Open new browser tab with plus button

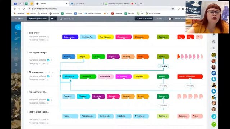click(x=141, y=4)
